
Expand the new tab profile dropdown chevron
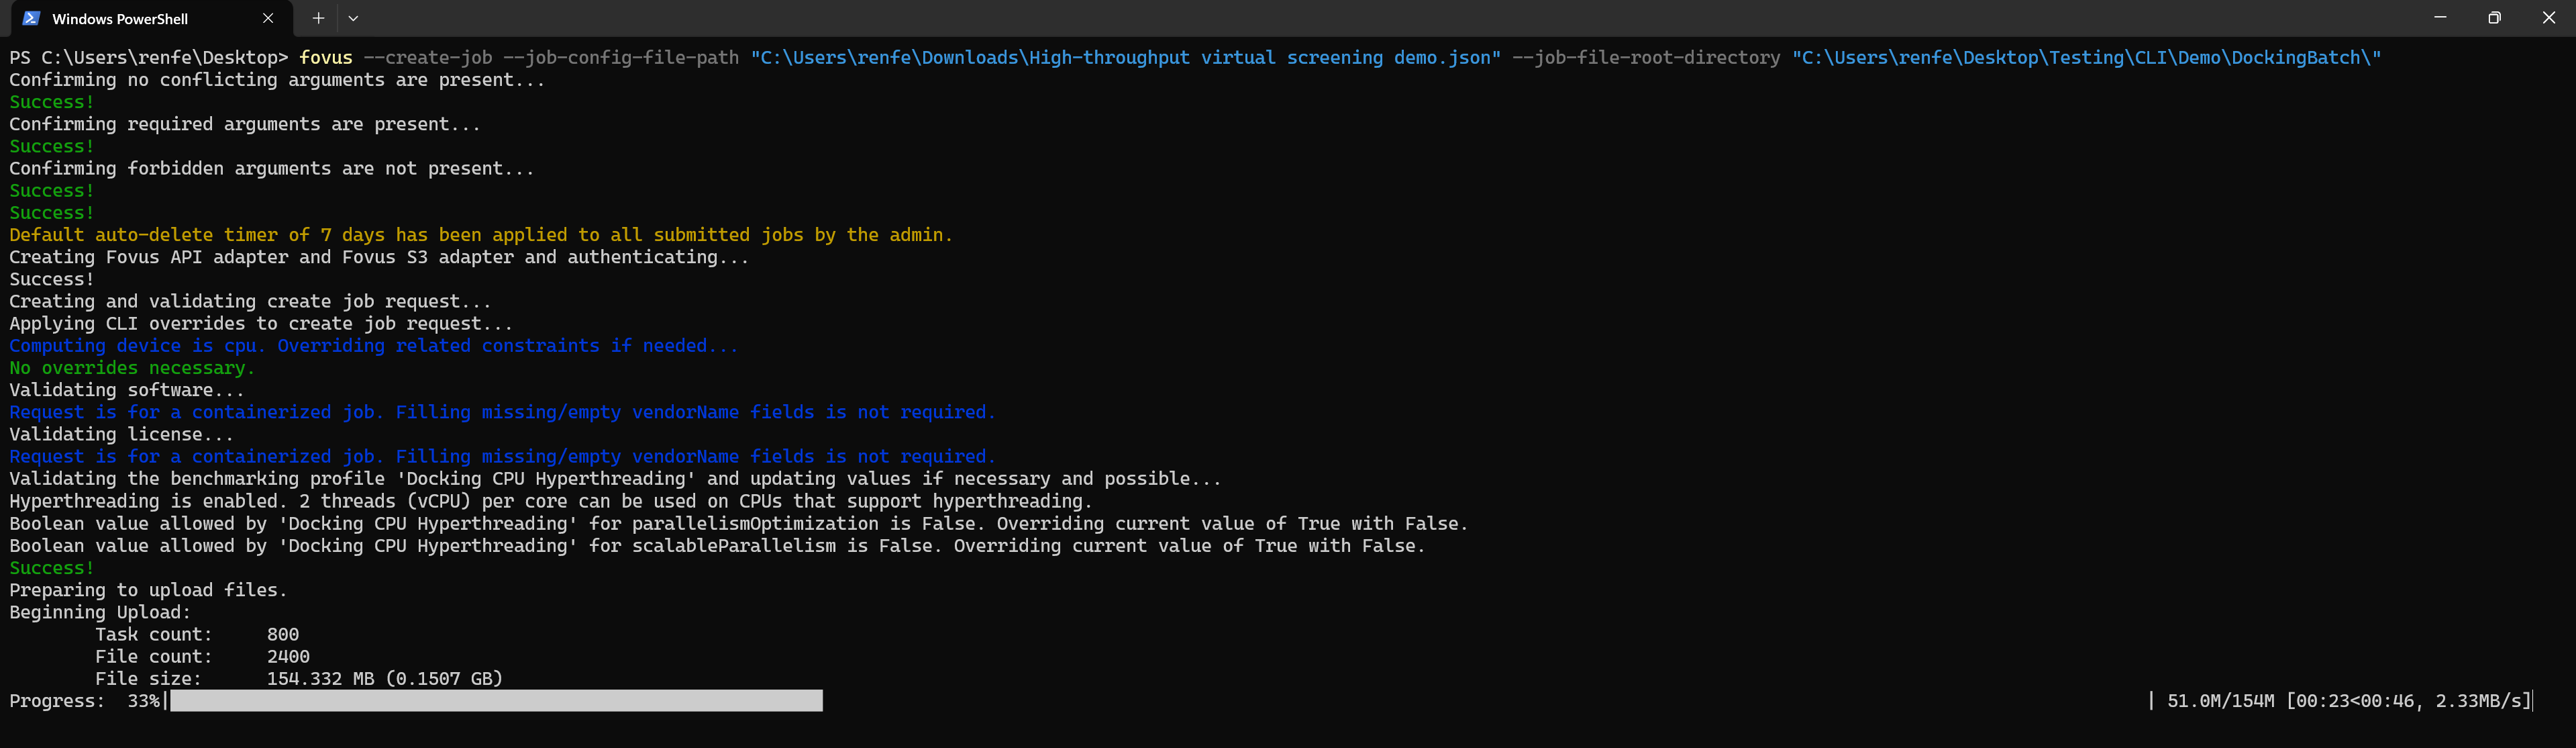point(353,18)
